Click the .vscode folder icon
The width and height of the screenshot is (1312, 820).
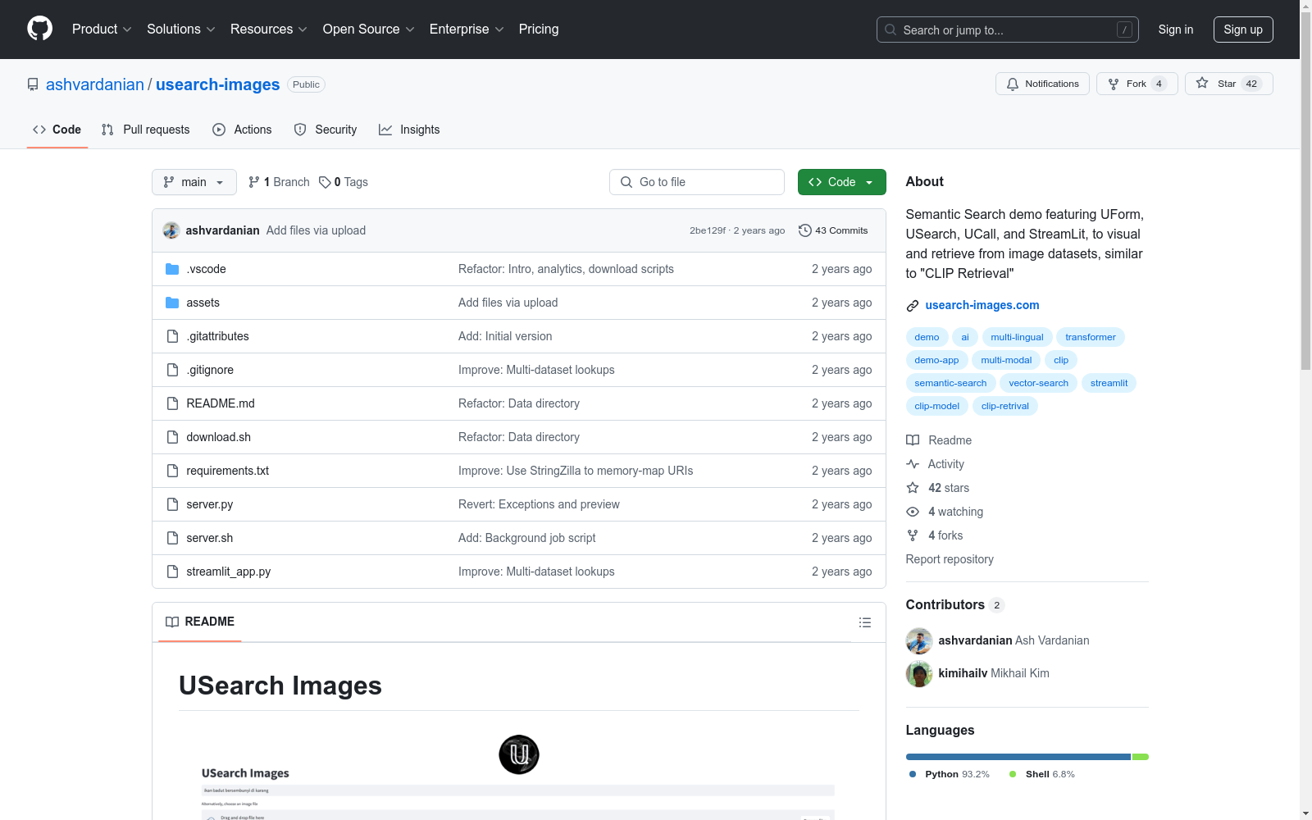point(172,269)
